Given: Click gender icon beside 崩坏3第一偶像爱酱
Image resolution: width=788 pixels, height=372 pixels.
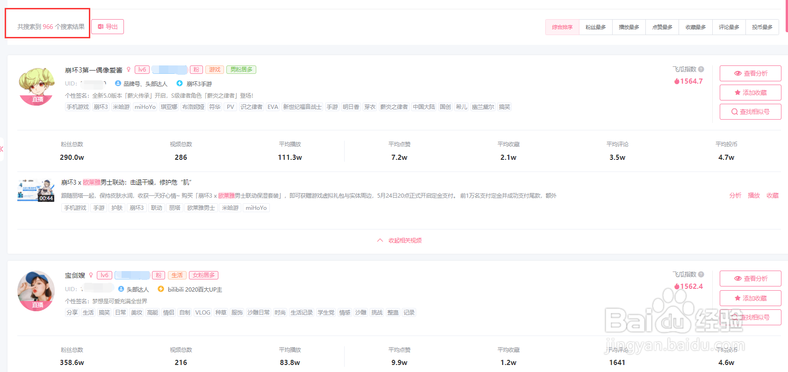Looking at the screenshot, I should point(129,70).
